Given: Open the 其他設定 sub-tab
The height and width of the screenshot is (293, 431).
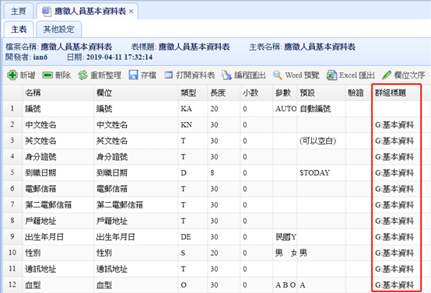Looking at the screenshot, I should tap(59, 29).
